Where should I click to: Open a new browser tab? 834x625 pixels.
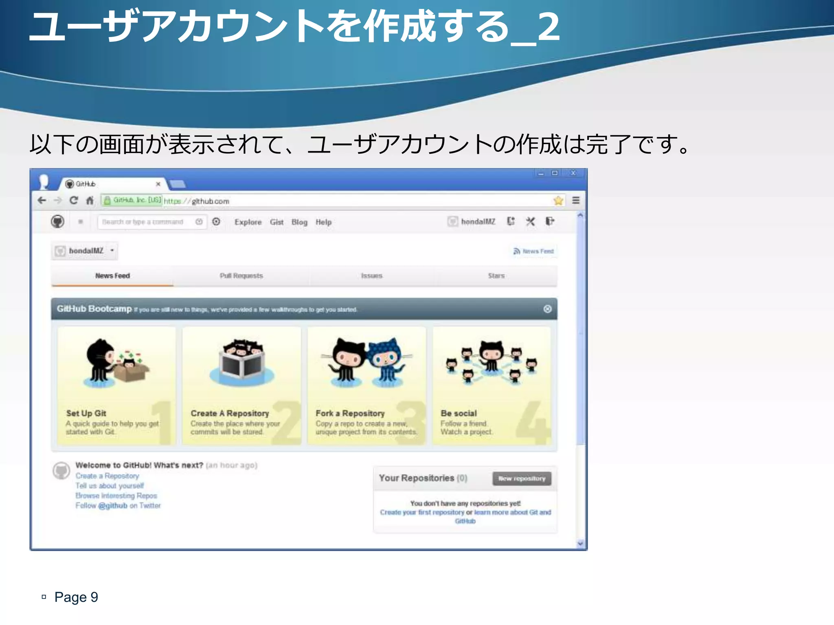[x=178, y=184]
